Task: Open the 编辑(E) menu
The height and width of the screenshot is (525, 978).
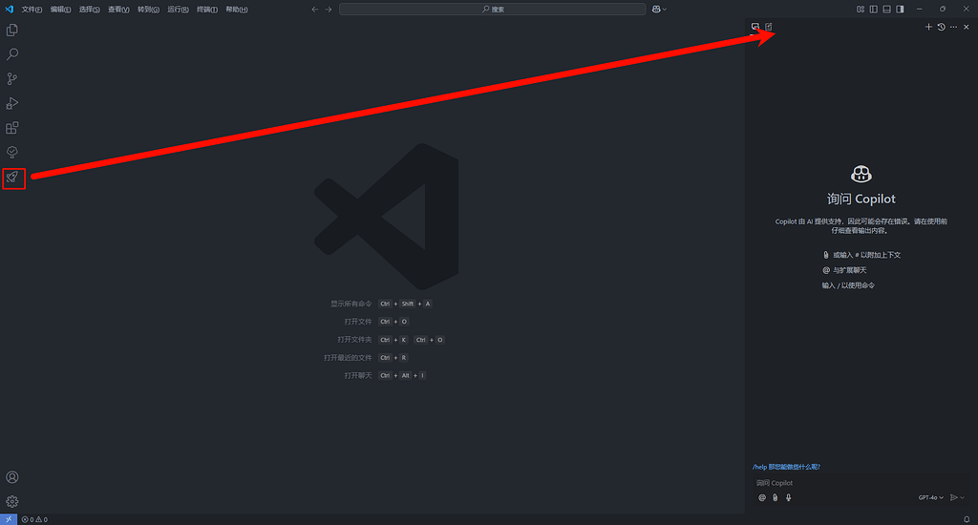Action: 60,10
